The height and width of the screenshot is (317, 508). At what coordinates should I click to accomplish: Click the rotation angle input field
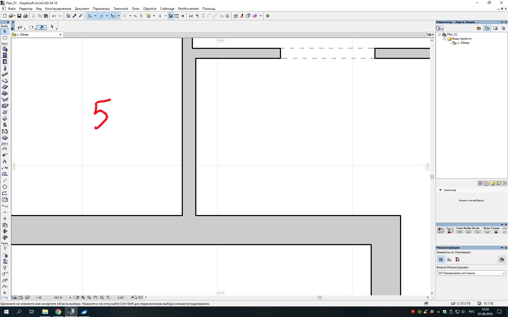click(121, 297)
